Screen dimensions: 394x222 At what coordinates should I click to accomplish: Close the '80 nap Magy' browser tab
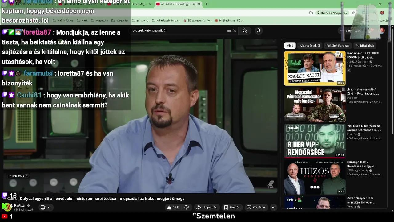[150, 4]
